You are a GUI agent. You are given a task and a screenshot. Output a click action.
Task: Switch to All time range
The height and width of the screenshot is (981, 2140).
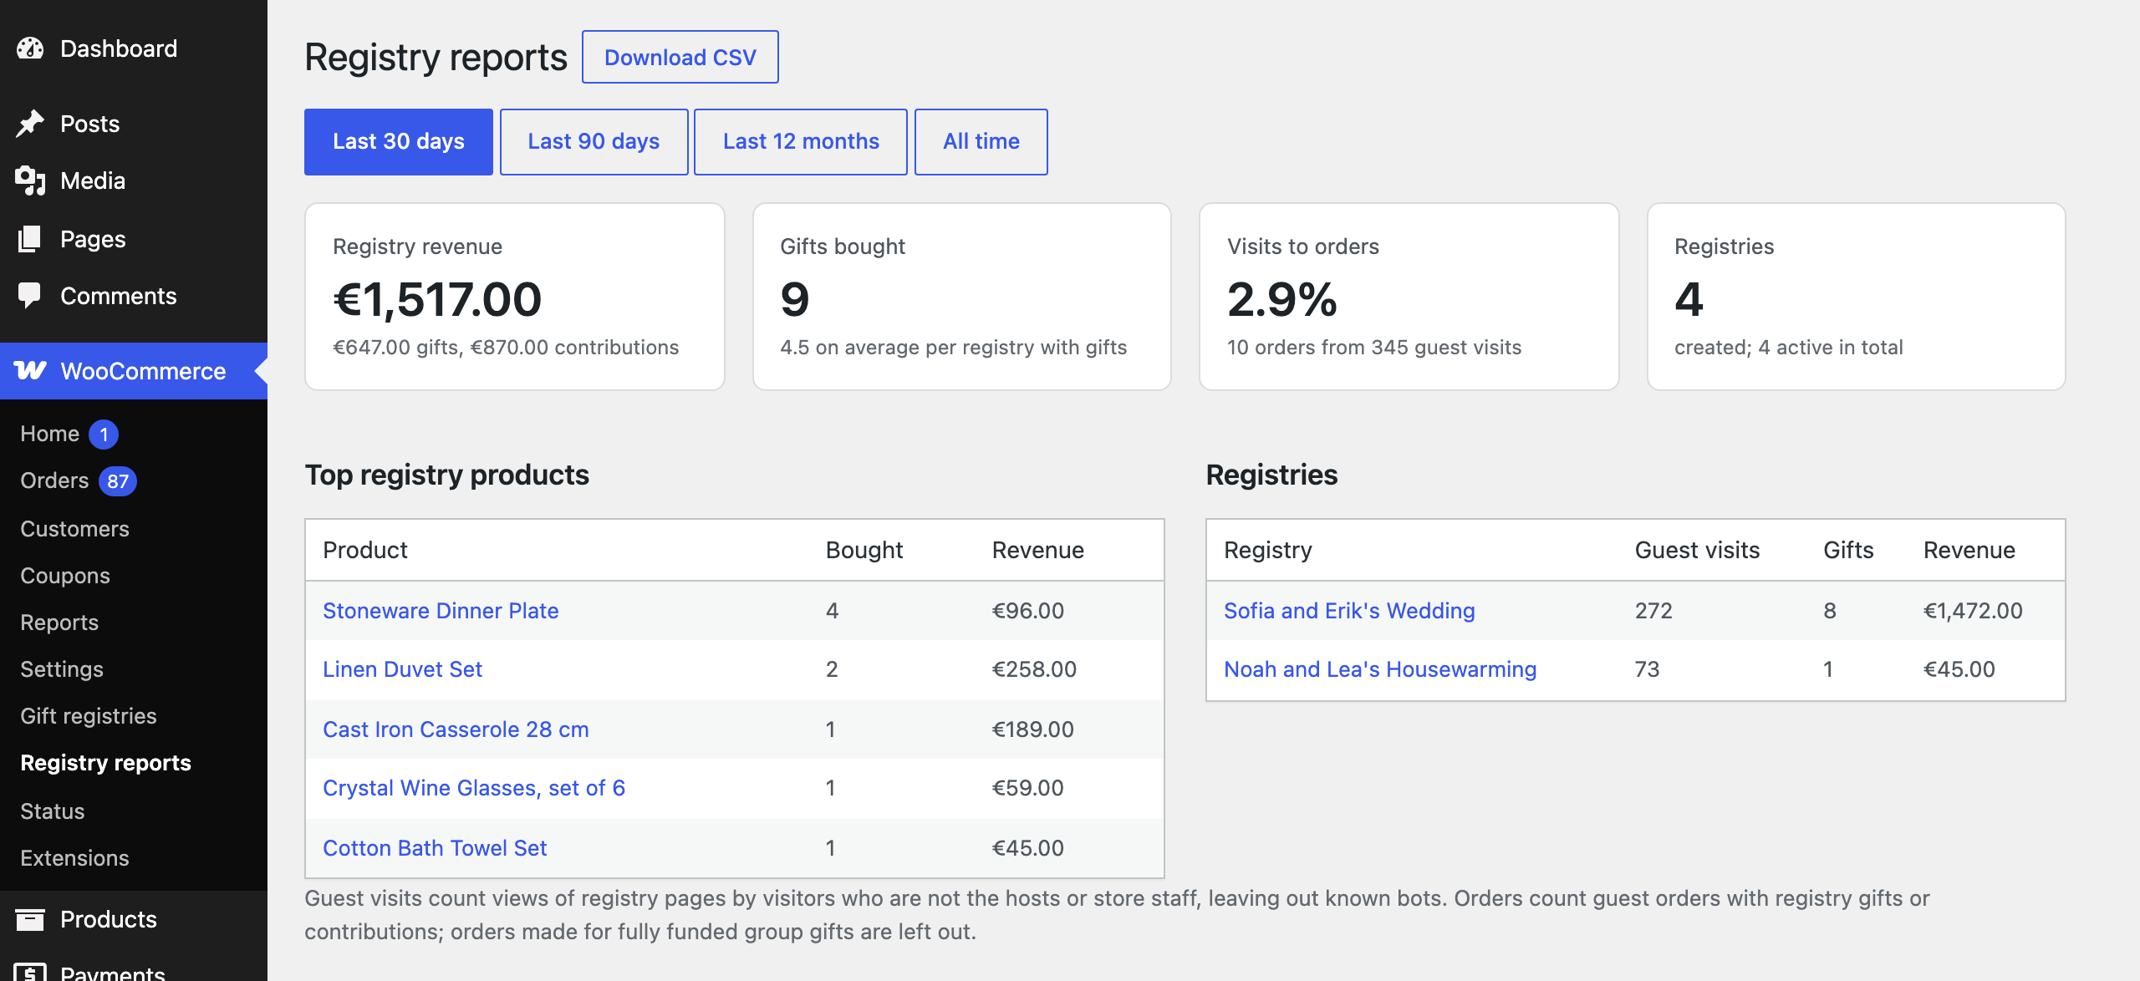[x=981, y=142]
